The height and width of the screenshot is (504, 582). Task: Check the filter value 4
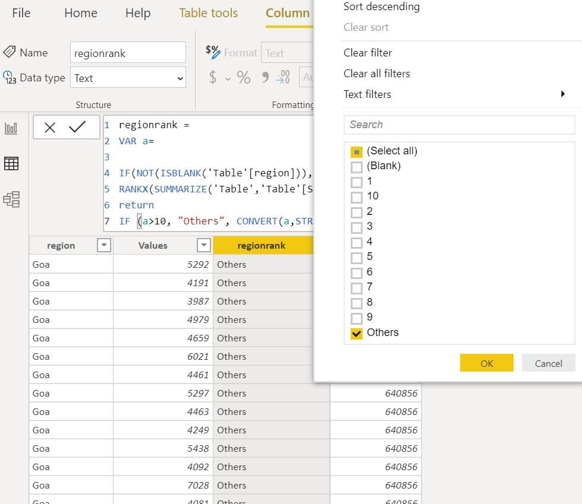pos(356,243)
